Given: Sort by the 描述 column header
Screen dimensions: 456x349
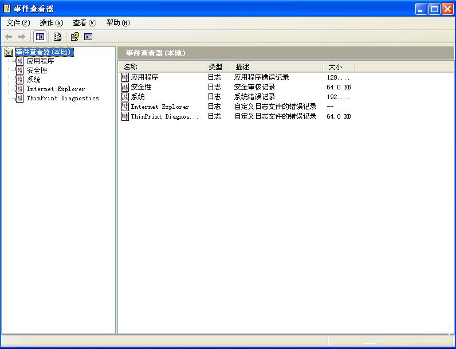Looking at the screenshot, I should pos(277,67).
